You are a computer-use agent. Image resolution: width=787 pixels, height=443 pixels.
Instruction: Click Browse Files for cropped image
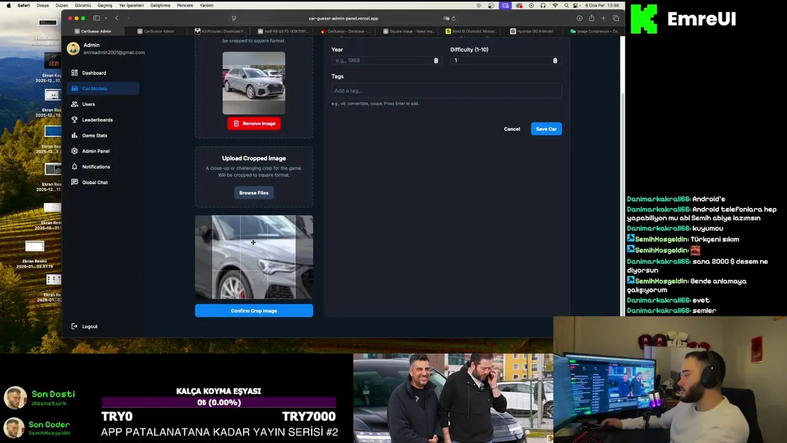point(254,193)
